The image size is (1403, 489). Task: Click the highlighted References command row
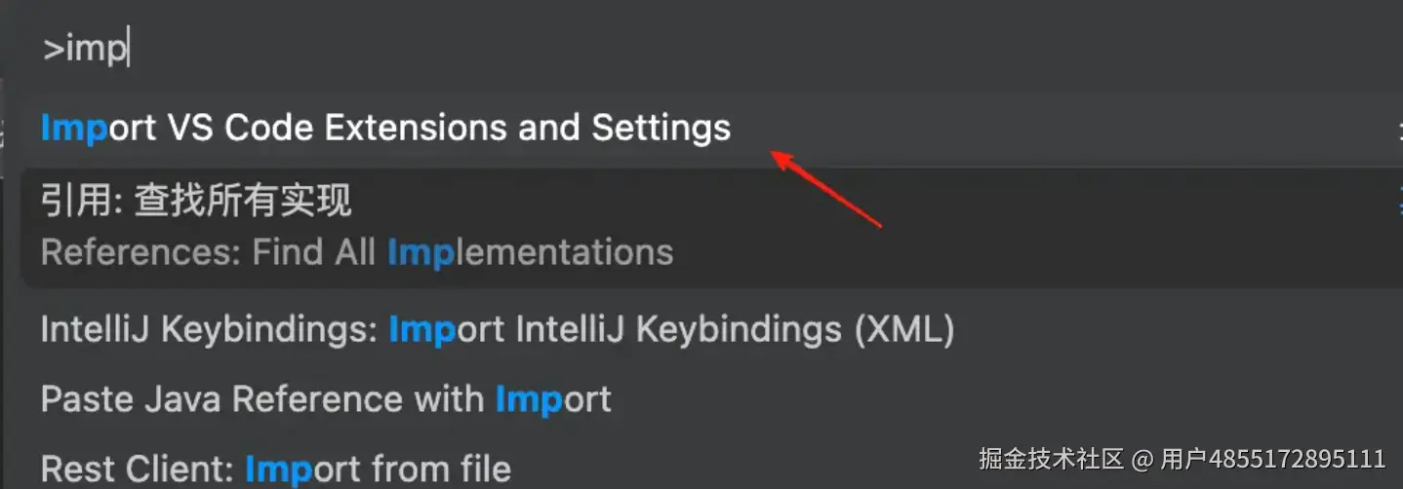pos(357,228)
